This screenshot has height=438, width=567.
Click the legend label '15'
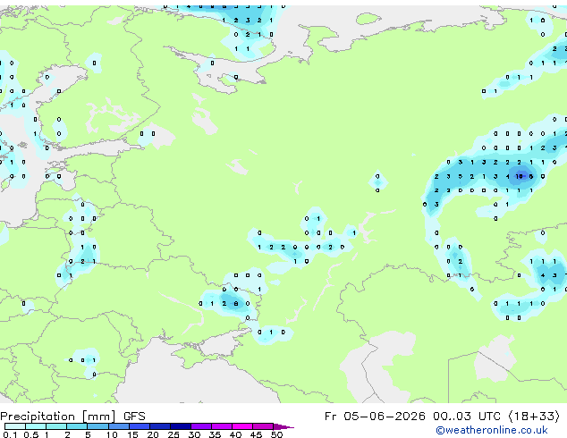coord(132,434)
